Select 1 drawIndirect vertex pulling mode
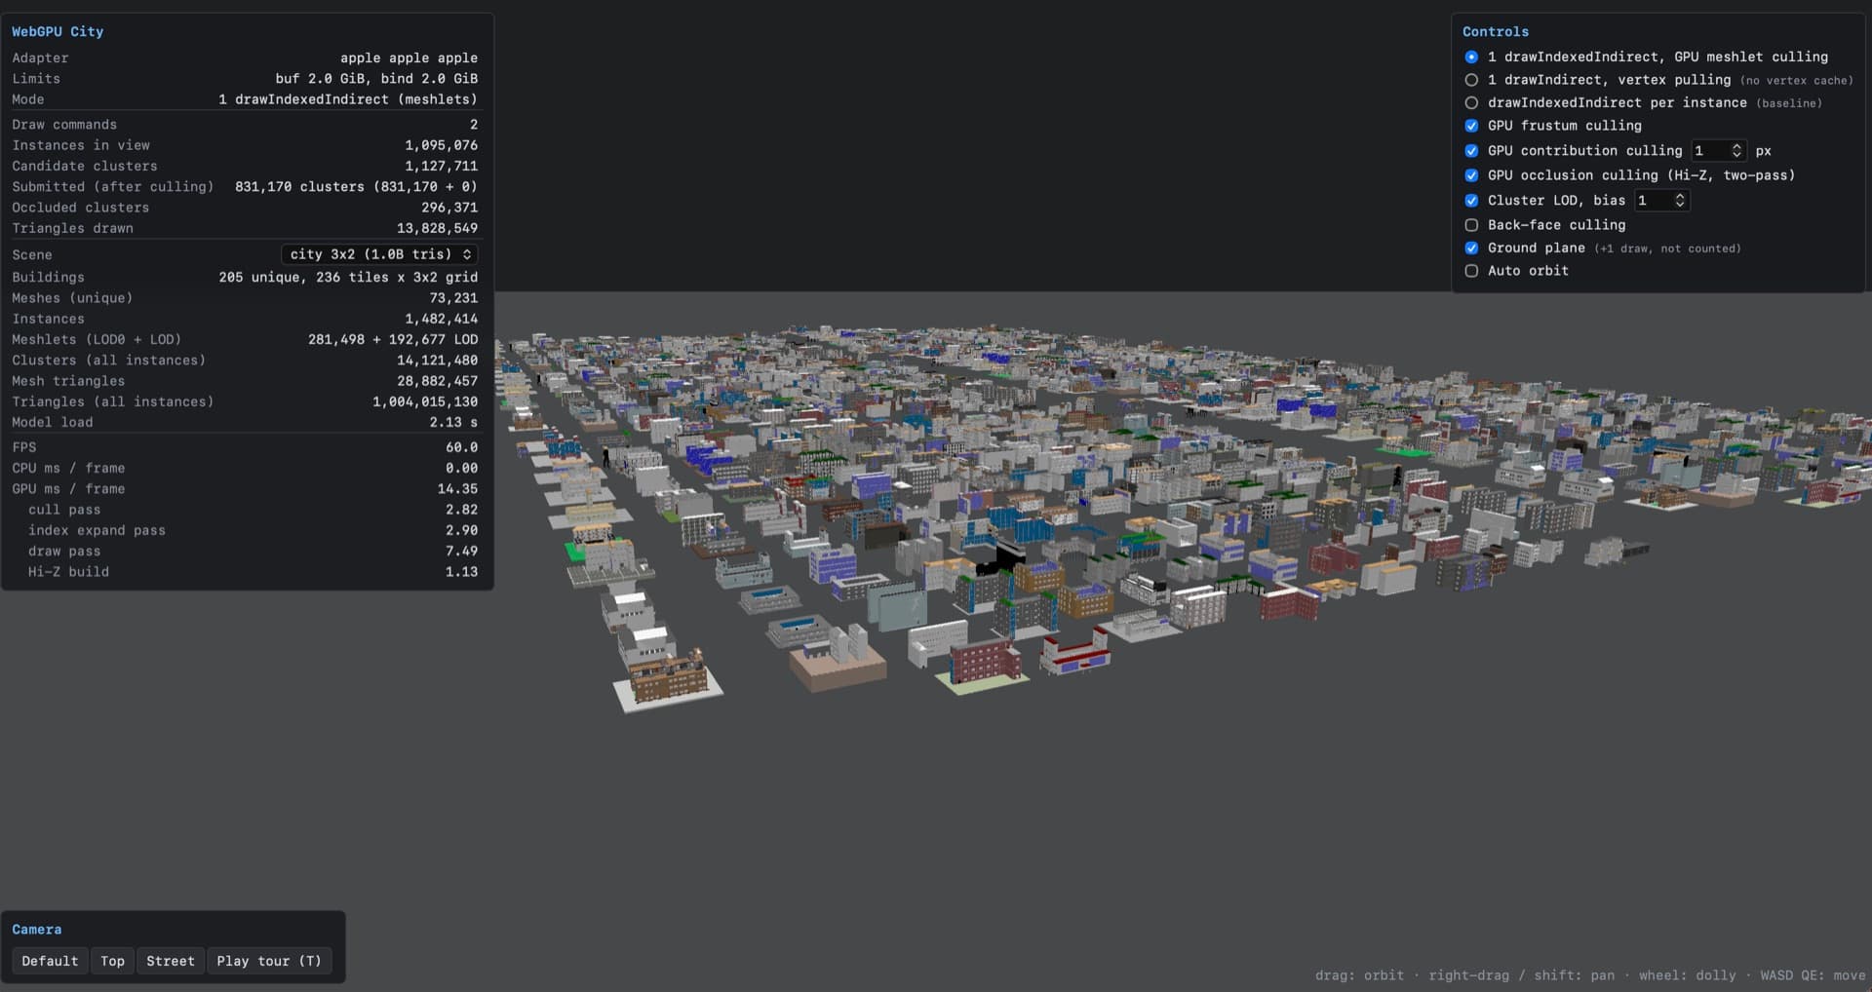The image size is (1872, 992). coord(1471,80)
